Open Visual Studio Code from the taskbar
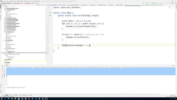The width and height of the screenshot is (177, 100). [36, 99]
